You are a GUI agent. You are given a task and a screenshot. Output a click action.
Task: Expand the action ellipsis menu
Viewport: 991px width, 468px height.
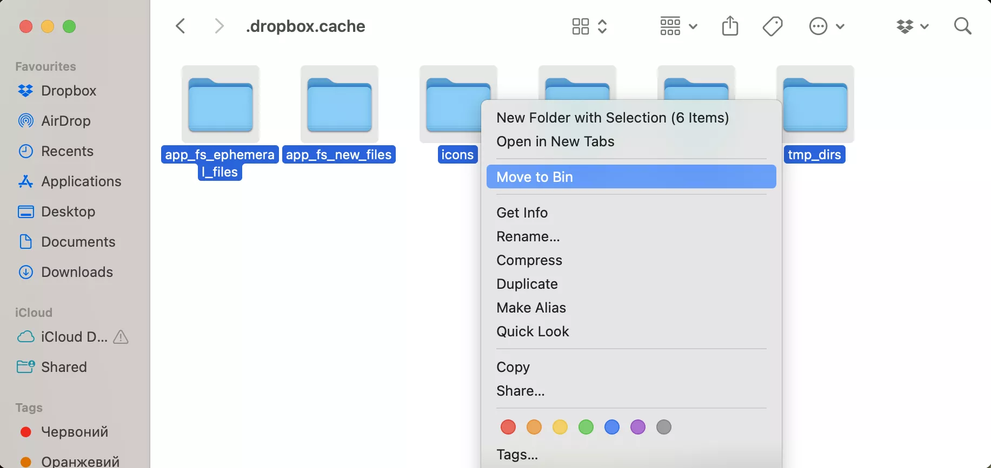point(827,26)
